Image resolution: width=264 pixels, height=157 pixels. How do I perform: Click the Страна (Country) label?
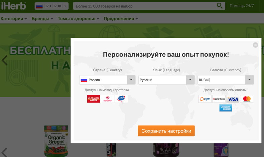[107, 70]
